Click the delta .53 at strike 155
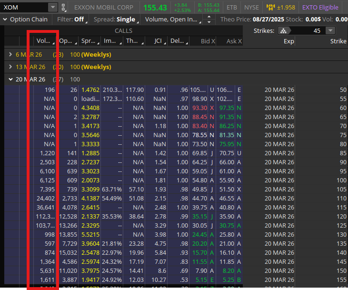Screen dimensions: 348x290 (x=184, y=280)
